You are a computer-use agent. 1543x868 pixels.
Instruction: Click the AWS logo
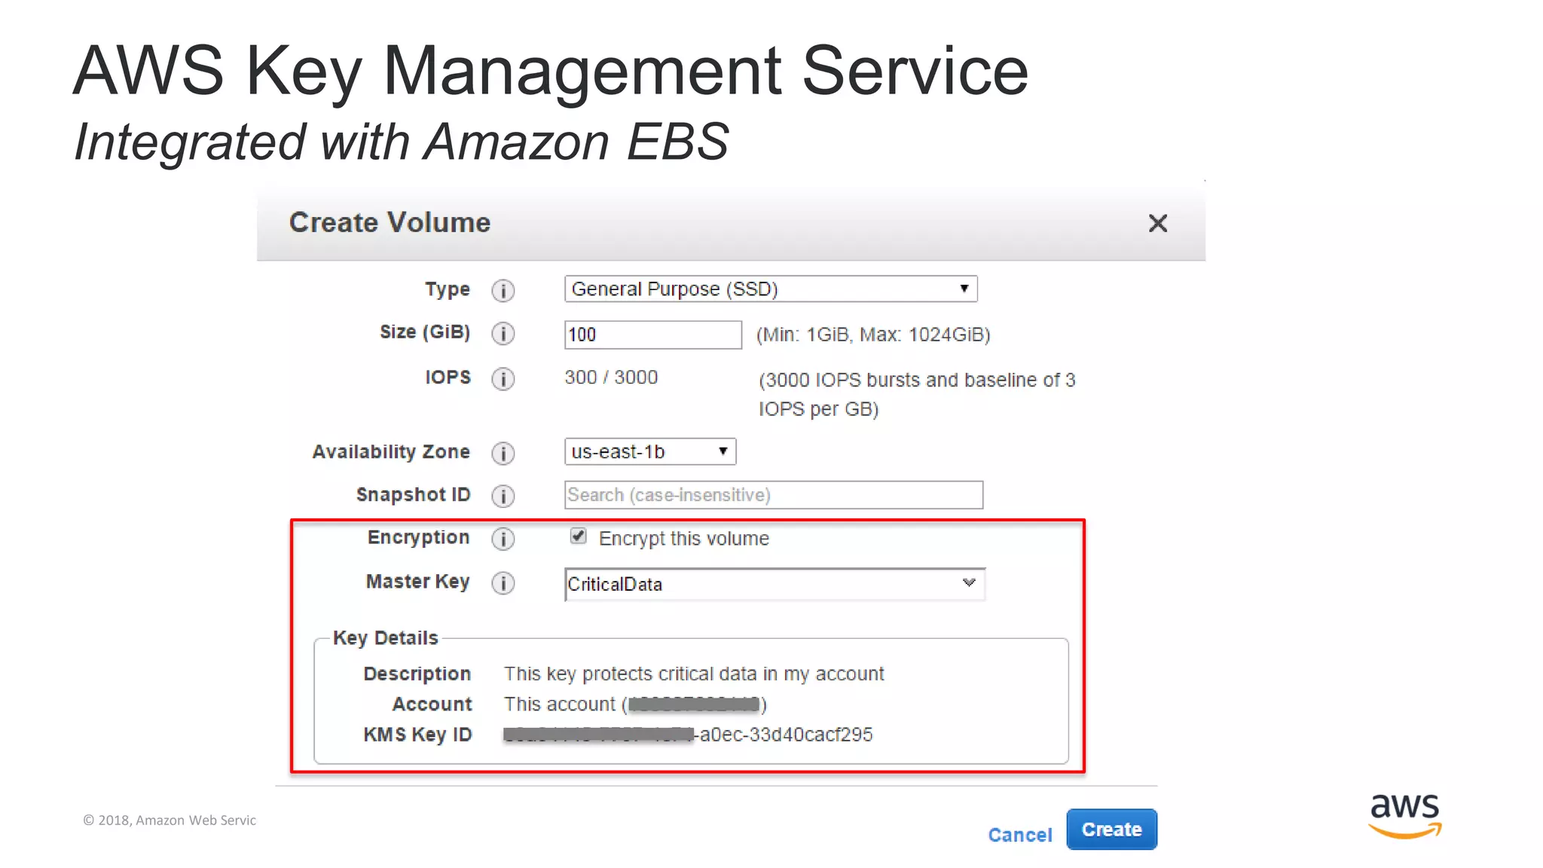pos(1404,815)
